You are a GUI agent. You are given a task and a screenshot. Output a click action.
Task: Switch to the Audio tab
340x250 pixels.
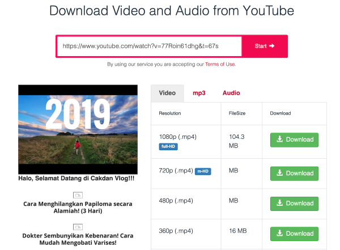[231, 93]
